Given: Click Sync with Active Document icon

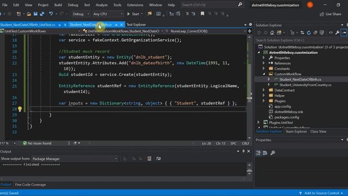Looking at the screenshot, I should point(302,33).
